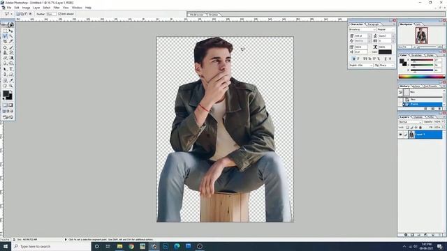Select the Gradient tool
Viewport: 447px width, 251px height.
pos(11,58)
